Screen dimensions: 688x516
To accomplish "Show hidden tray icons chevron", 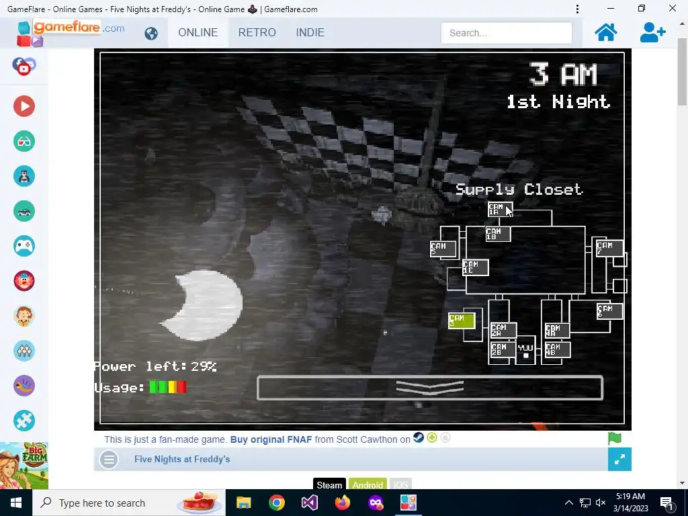I will click(x=568, y=503).
